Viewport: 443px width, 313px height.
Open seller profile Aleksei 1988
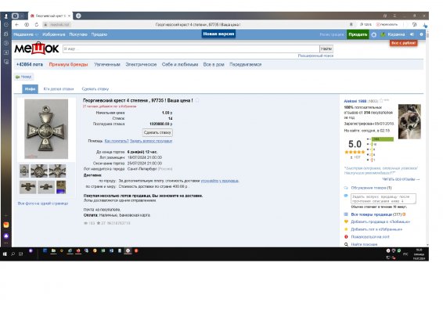[355, 101]
